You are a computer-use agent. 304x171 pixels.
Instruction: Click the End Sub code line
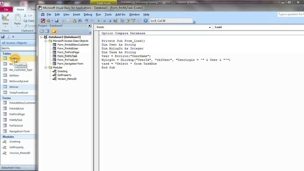coord(108,67)
